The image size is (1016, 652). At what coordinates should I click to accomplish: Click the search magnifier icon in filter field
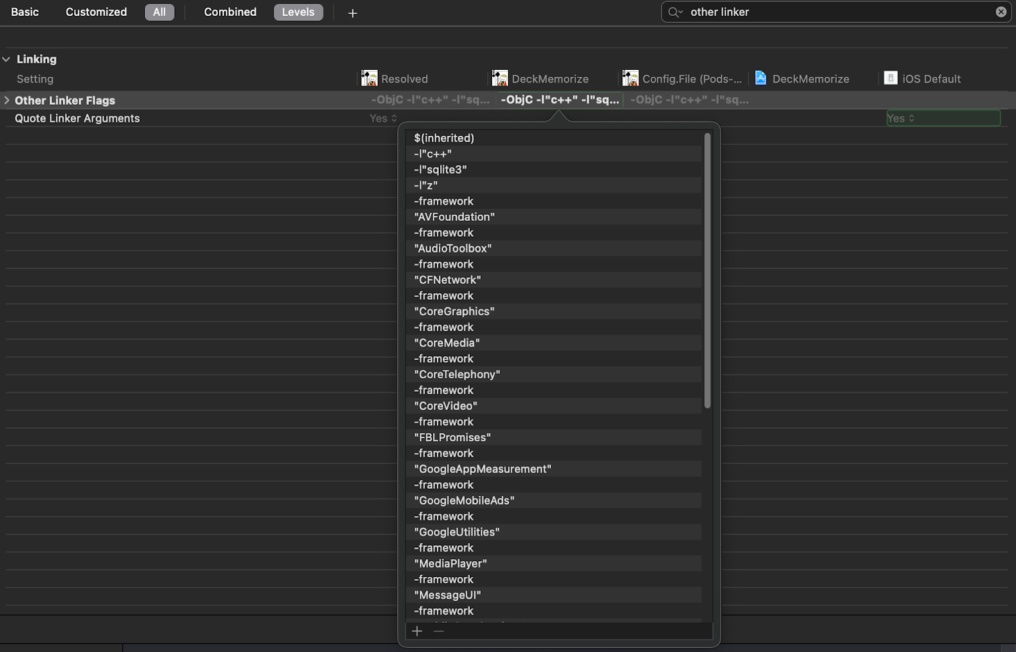click(674, 12)
